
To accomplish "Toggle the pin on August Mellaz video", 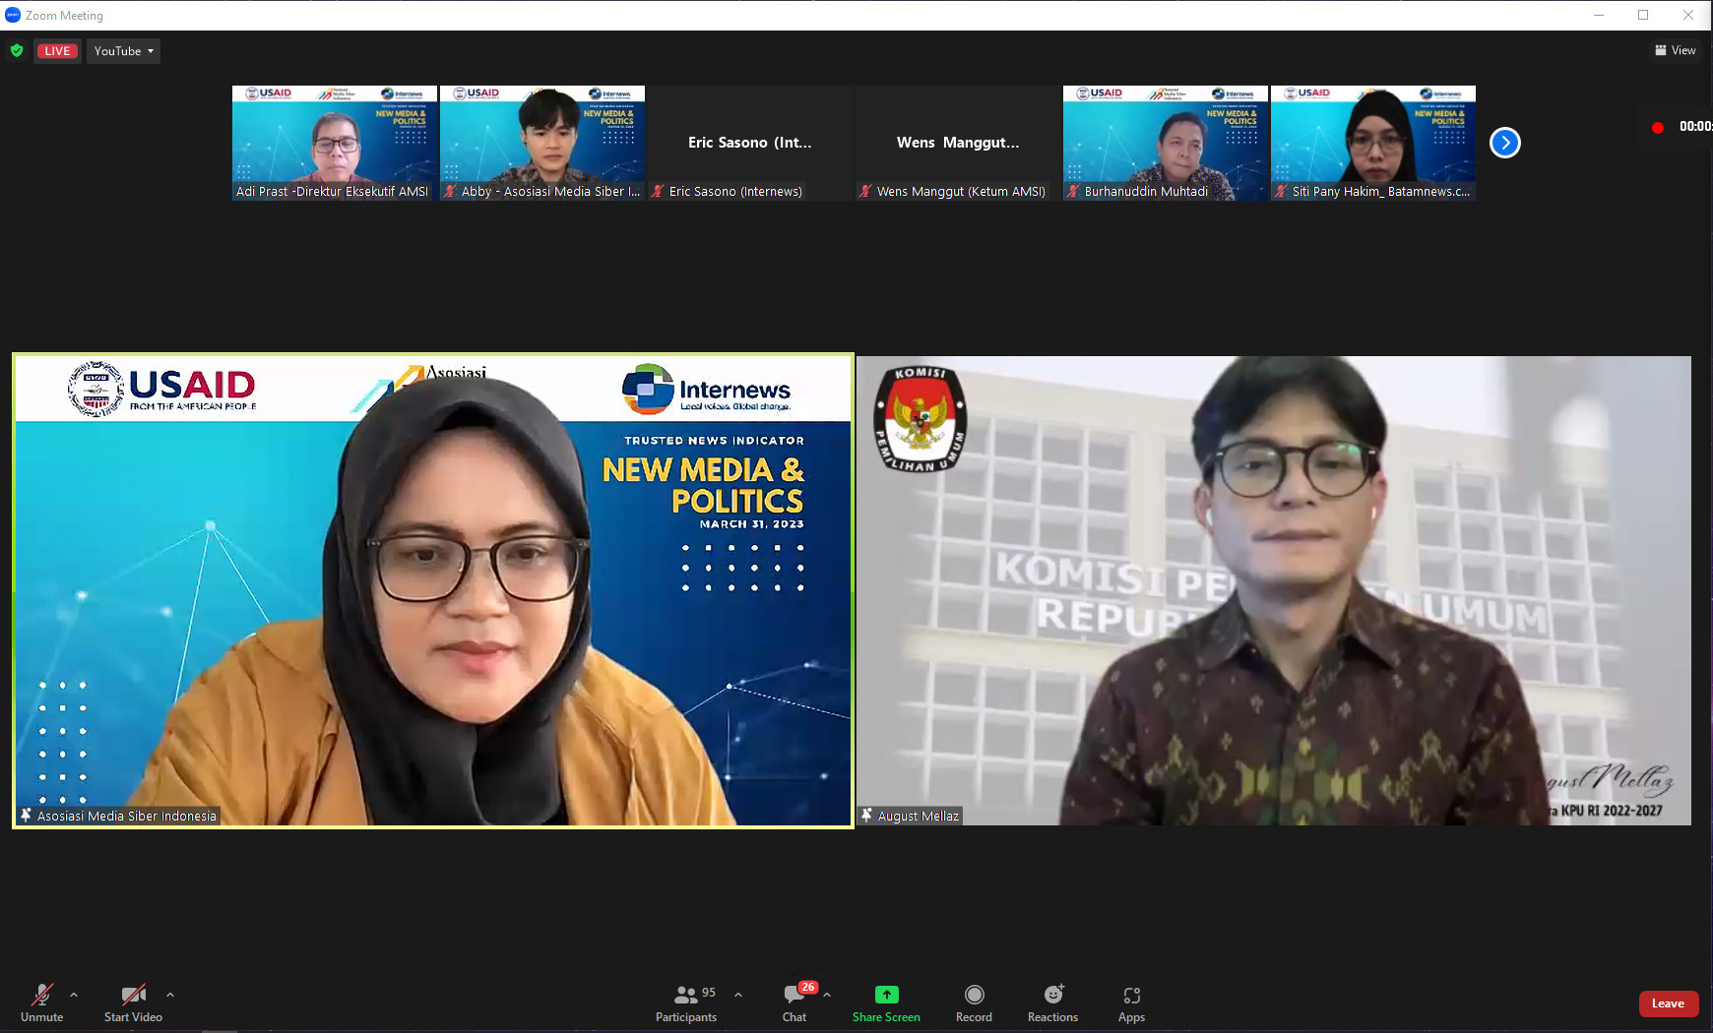I will 866,815.
